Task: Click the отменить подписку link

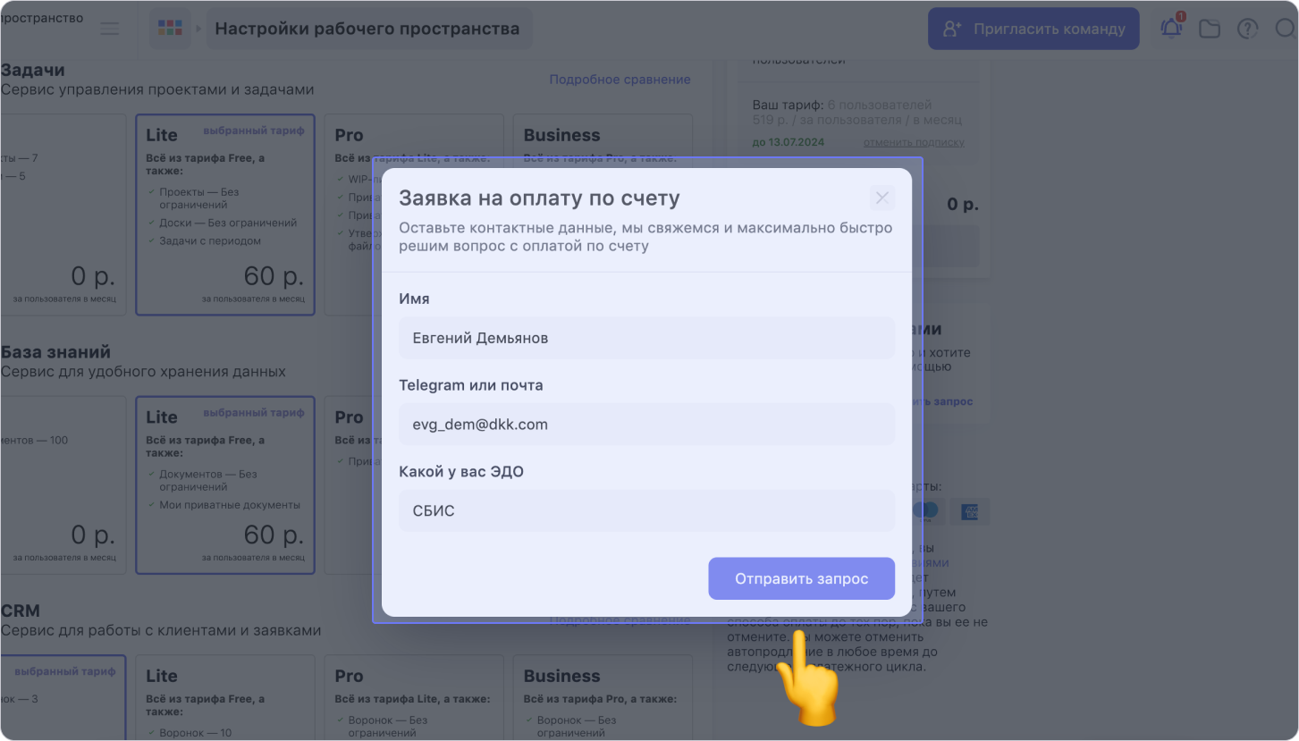Action: pos(914,142)
